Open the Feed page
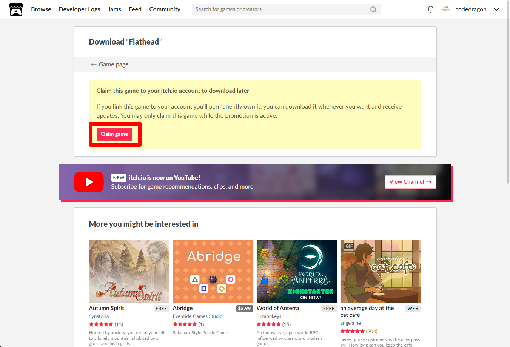The width and height of the screenshot is (510, 347). [x=135, y=9]
